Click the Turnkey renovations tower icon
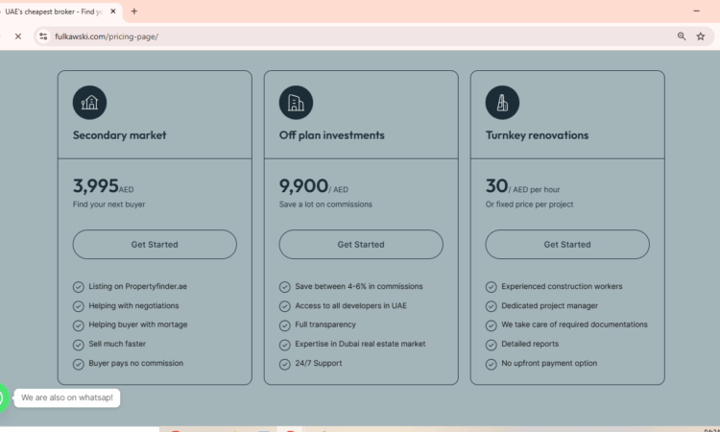Viewport: 720px width, 432px height. (x=502, y=103)
